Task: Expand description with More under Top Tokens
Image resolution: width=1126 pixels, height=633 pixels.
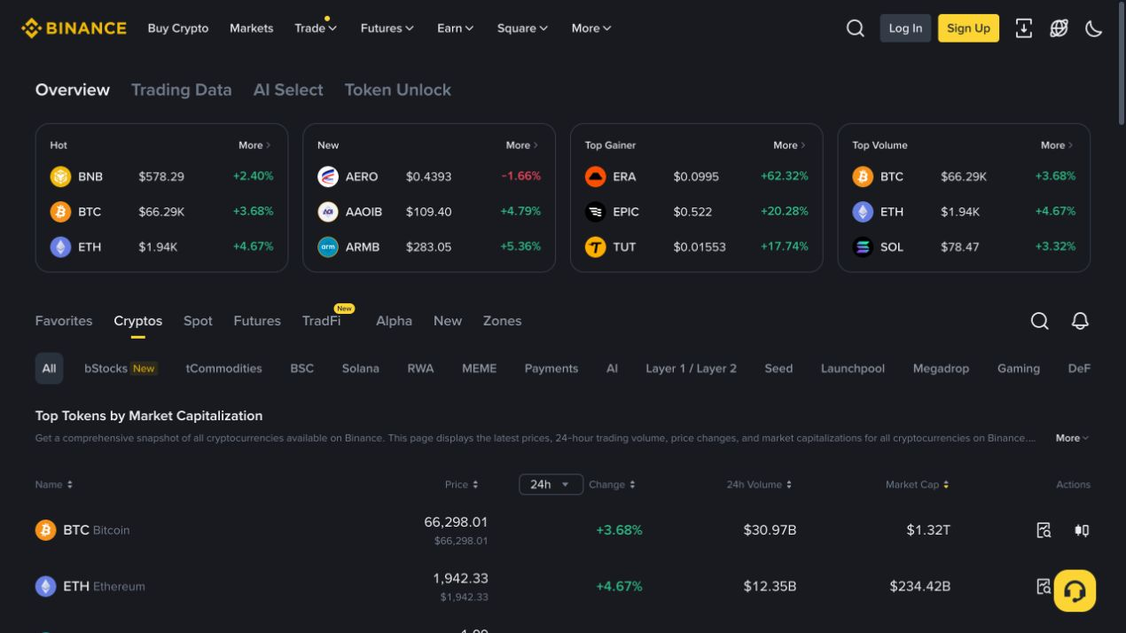Action: pos(1072,438)
